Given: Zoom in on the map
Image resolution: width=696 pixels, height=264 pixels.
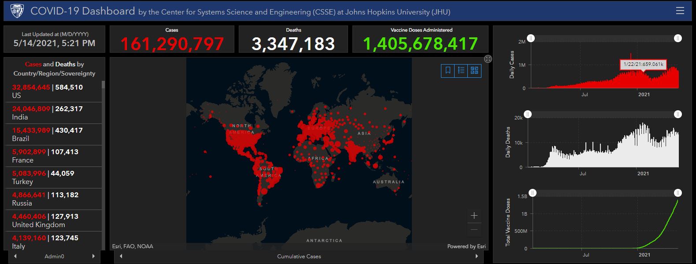Looking at the screenshot, I should pyautogui.click(x=474, y=216).
